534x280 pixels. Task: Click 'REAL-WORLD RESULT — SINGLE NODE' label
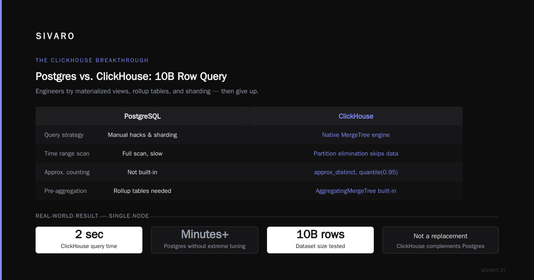tap(92, 216)
